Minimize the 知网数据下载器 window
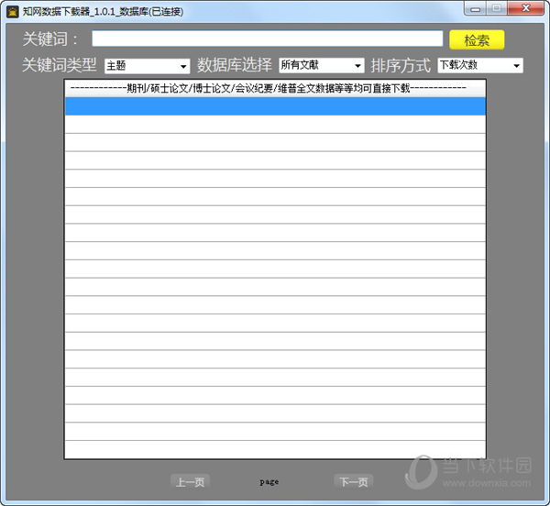 475,8
